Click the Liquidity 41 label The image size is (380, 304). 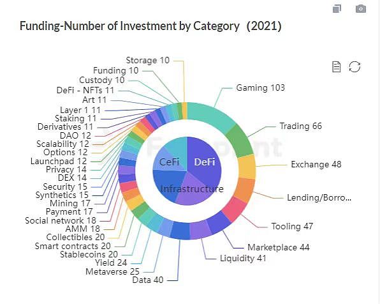243,258
